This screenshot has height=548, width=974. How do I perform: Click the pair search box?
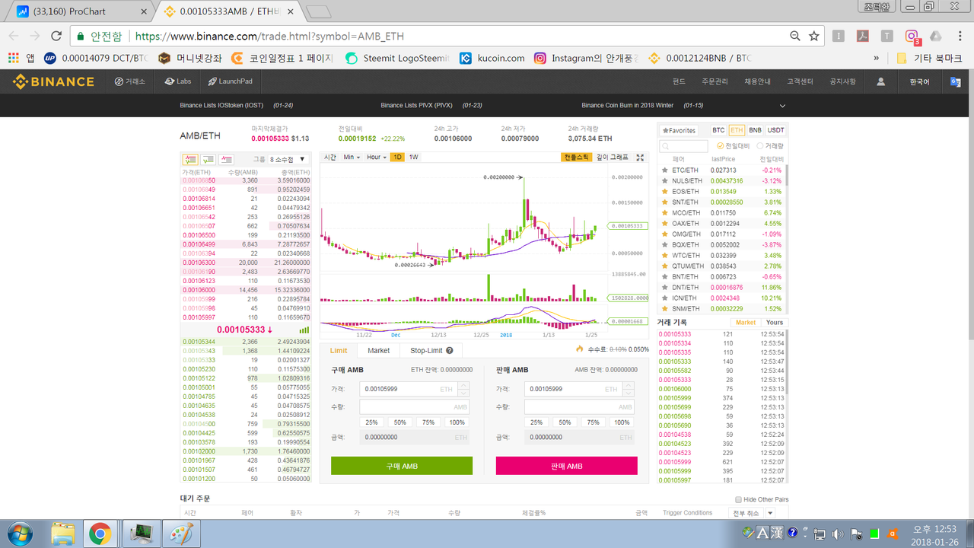pos(685,146)
